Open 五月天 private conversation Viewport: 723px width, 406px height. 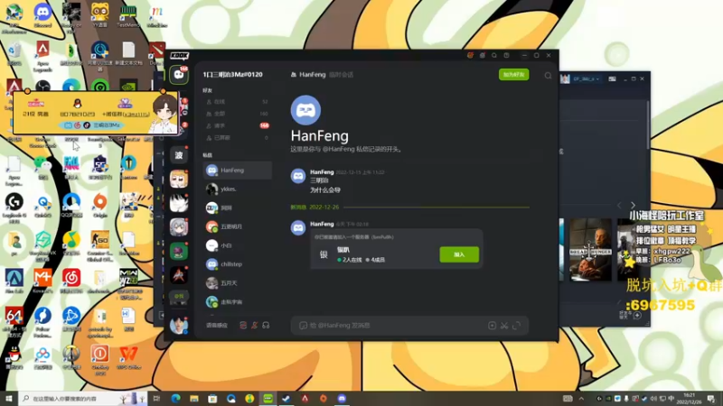(x=238, y=283)
